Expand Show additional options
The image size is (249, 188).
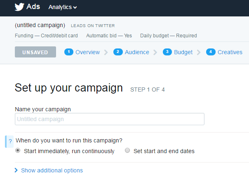(52, 170)
